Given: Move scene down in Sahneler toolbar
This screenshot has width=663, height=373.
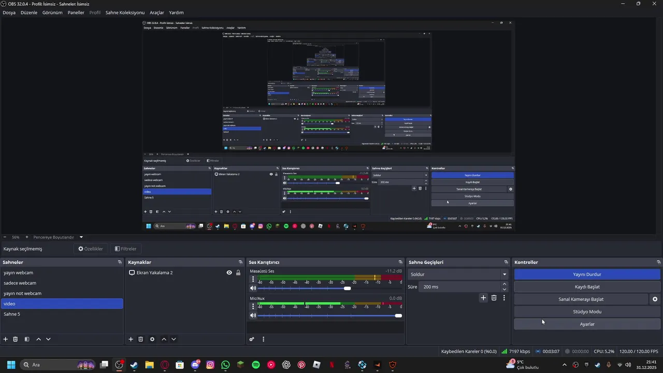Looking at the screenshot, I should coord(48,339).
